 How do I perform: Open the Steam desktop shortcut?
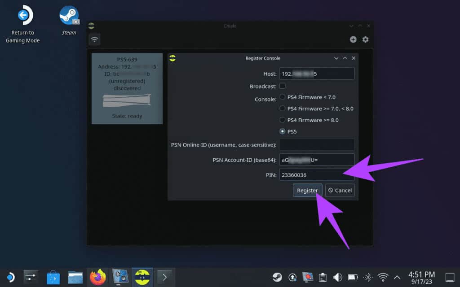69,21
